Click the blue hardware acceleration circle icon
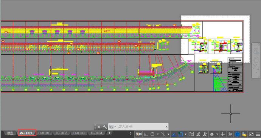The image size is (261, 138). point(237,134)
